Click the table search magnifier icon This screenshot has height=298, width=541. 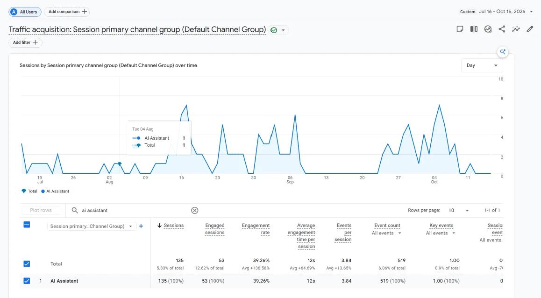tap(75, 210)
